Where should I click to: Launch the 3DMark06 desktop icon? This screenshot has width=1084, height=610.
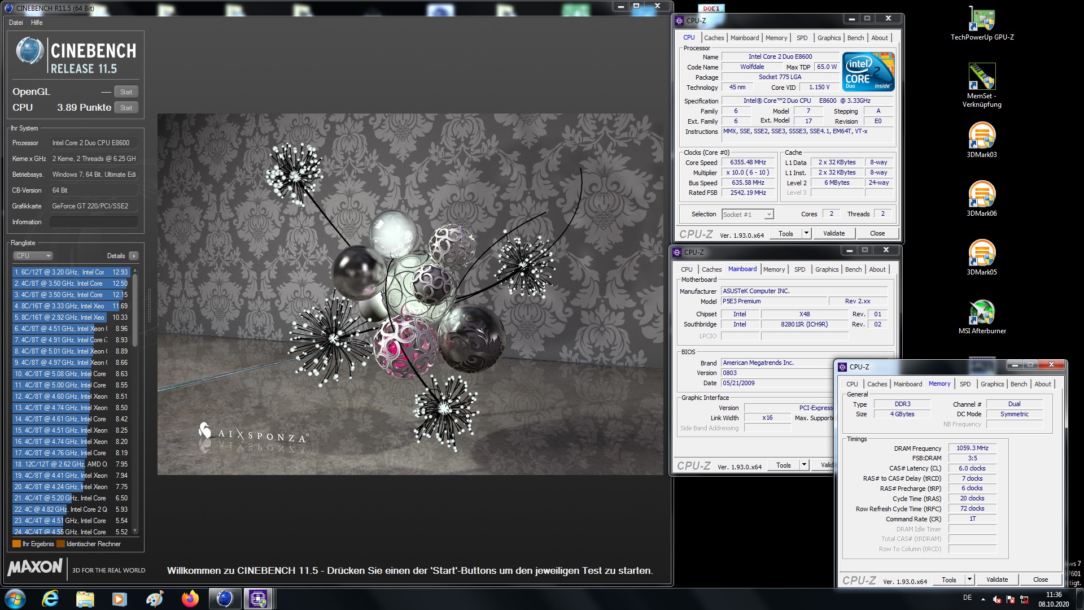coord(982,199)
